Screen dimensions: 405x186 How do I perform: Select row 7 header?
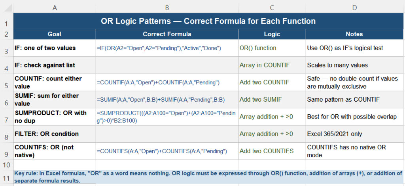click(x=7, y=117)
